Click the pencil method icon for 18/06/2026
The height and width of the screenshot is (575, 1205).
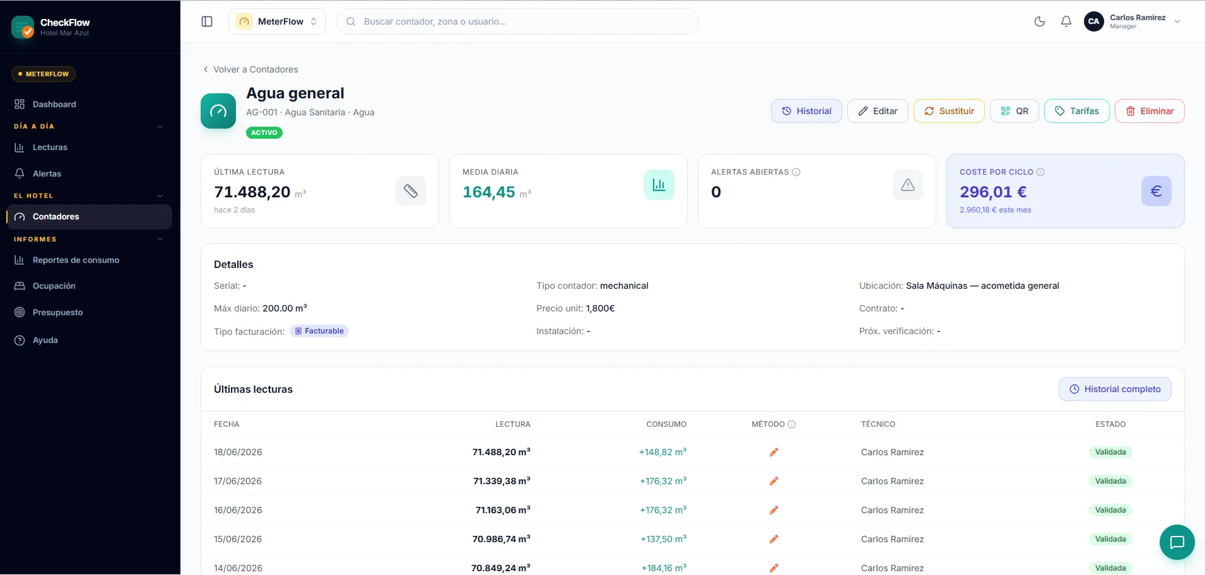(x=773, y=452)
